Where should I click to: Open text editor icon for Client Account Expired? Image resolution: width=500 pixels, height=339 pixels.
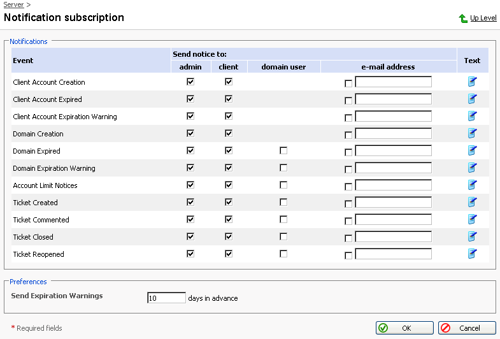pos(472,99)
